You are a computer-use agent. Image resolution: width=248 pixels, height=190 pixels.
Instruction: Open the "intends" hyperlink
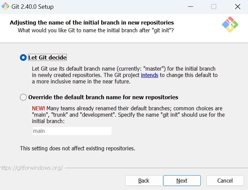coord(149,75)
